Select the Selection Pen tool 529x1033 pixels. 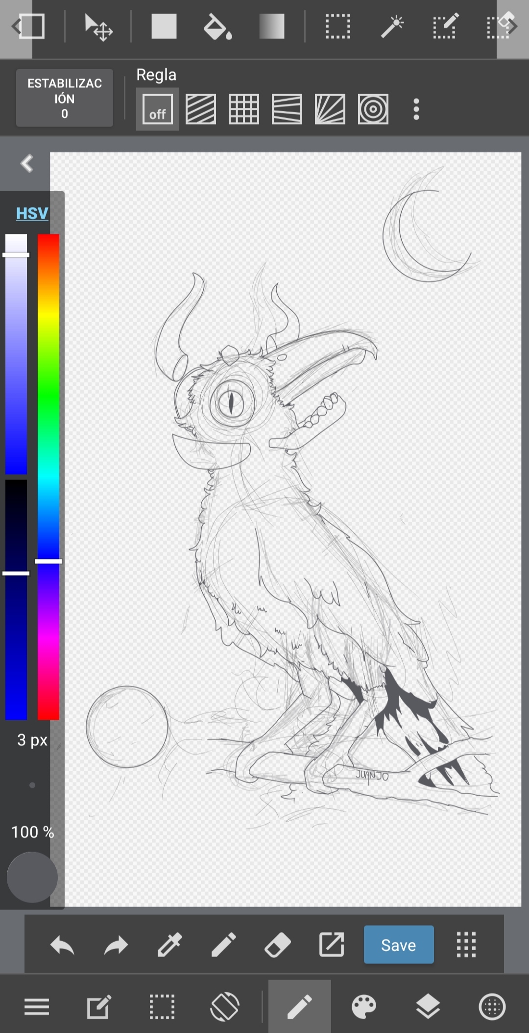point(446,26)
